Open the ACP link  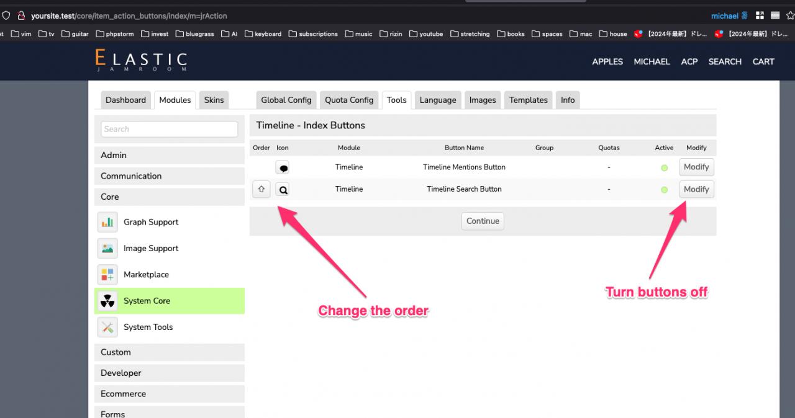click(689, 61)
